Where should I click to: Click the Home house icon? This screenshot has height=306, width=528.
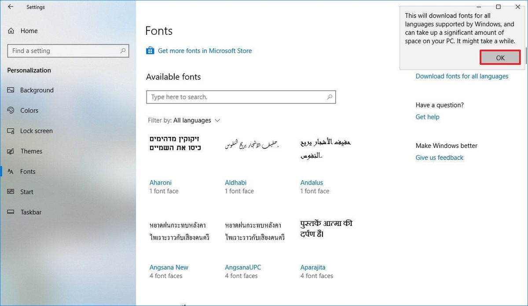coord(11,30)
